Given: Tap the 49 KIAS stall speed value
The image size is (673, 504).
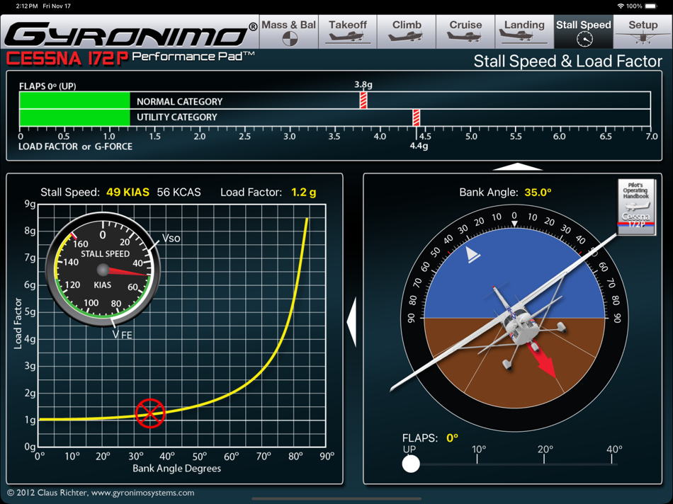Looking at the screenshot, I should pos(128,192).
